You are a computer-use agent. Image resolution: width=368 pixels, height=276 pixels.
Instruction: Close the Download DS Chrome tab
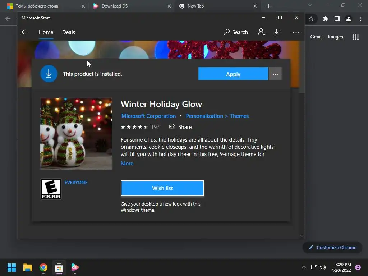(169, 6)
